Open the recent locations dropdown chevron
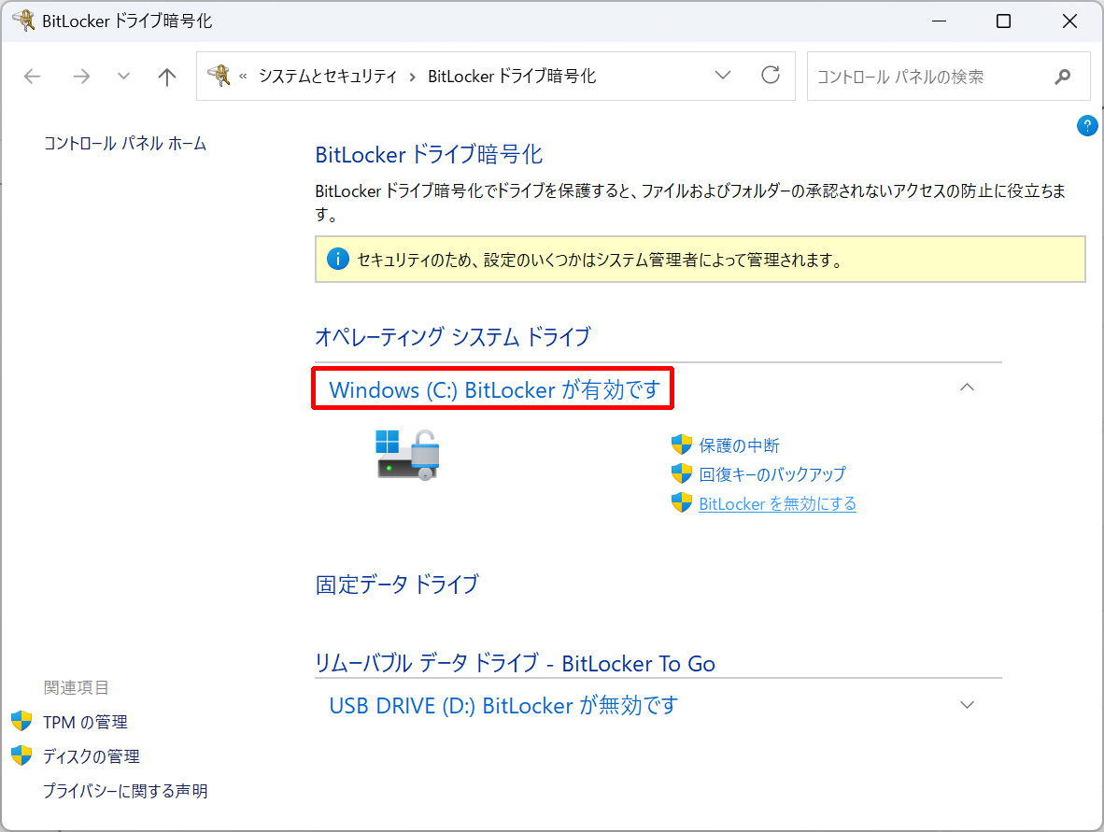 pyautogui.click(x=124, y=76)
